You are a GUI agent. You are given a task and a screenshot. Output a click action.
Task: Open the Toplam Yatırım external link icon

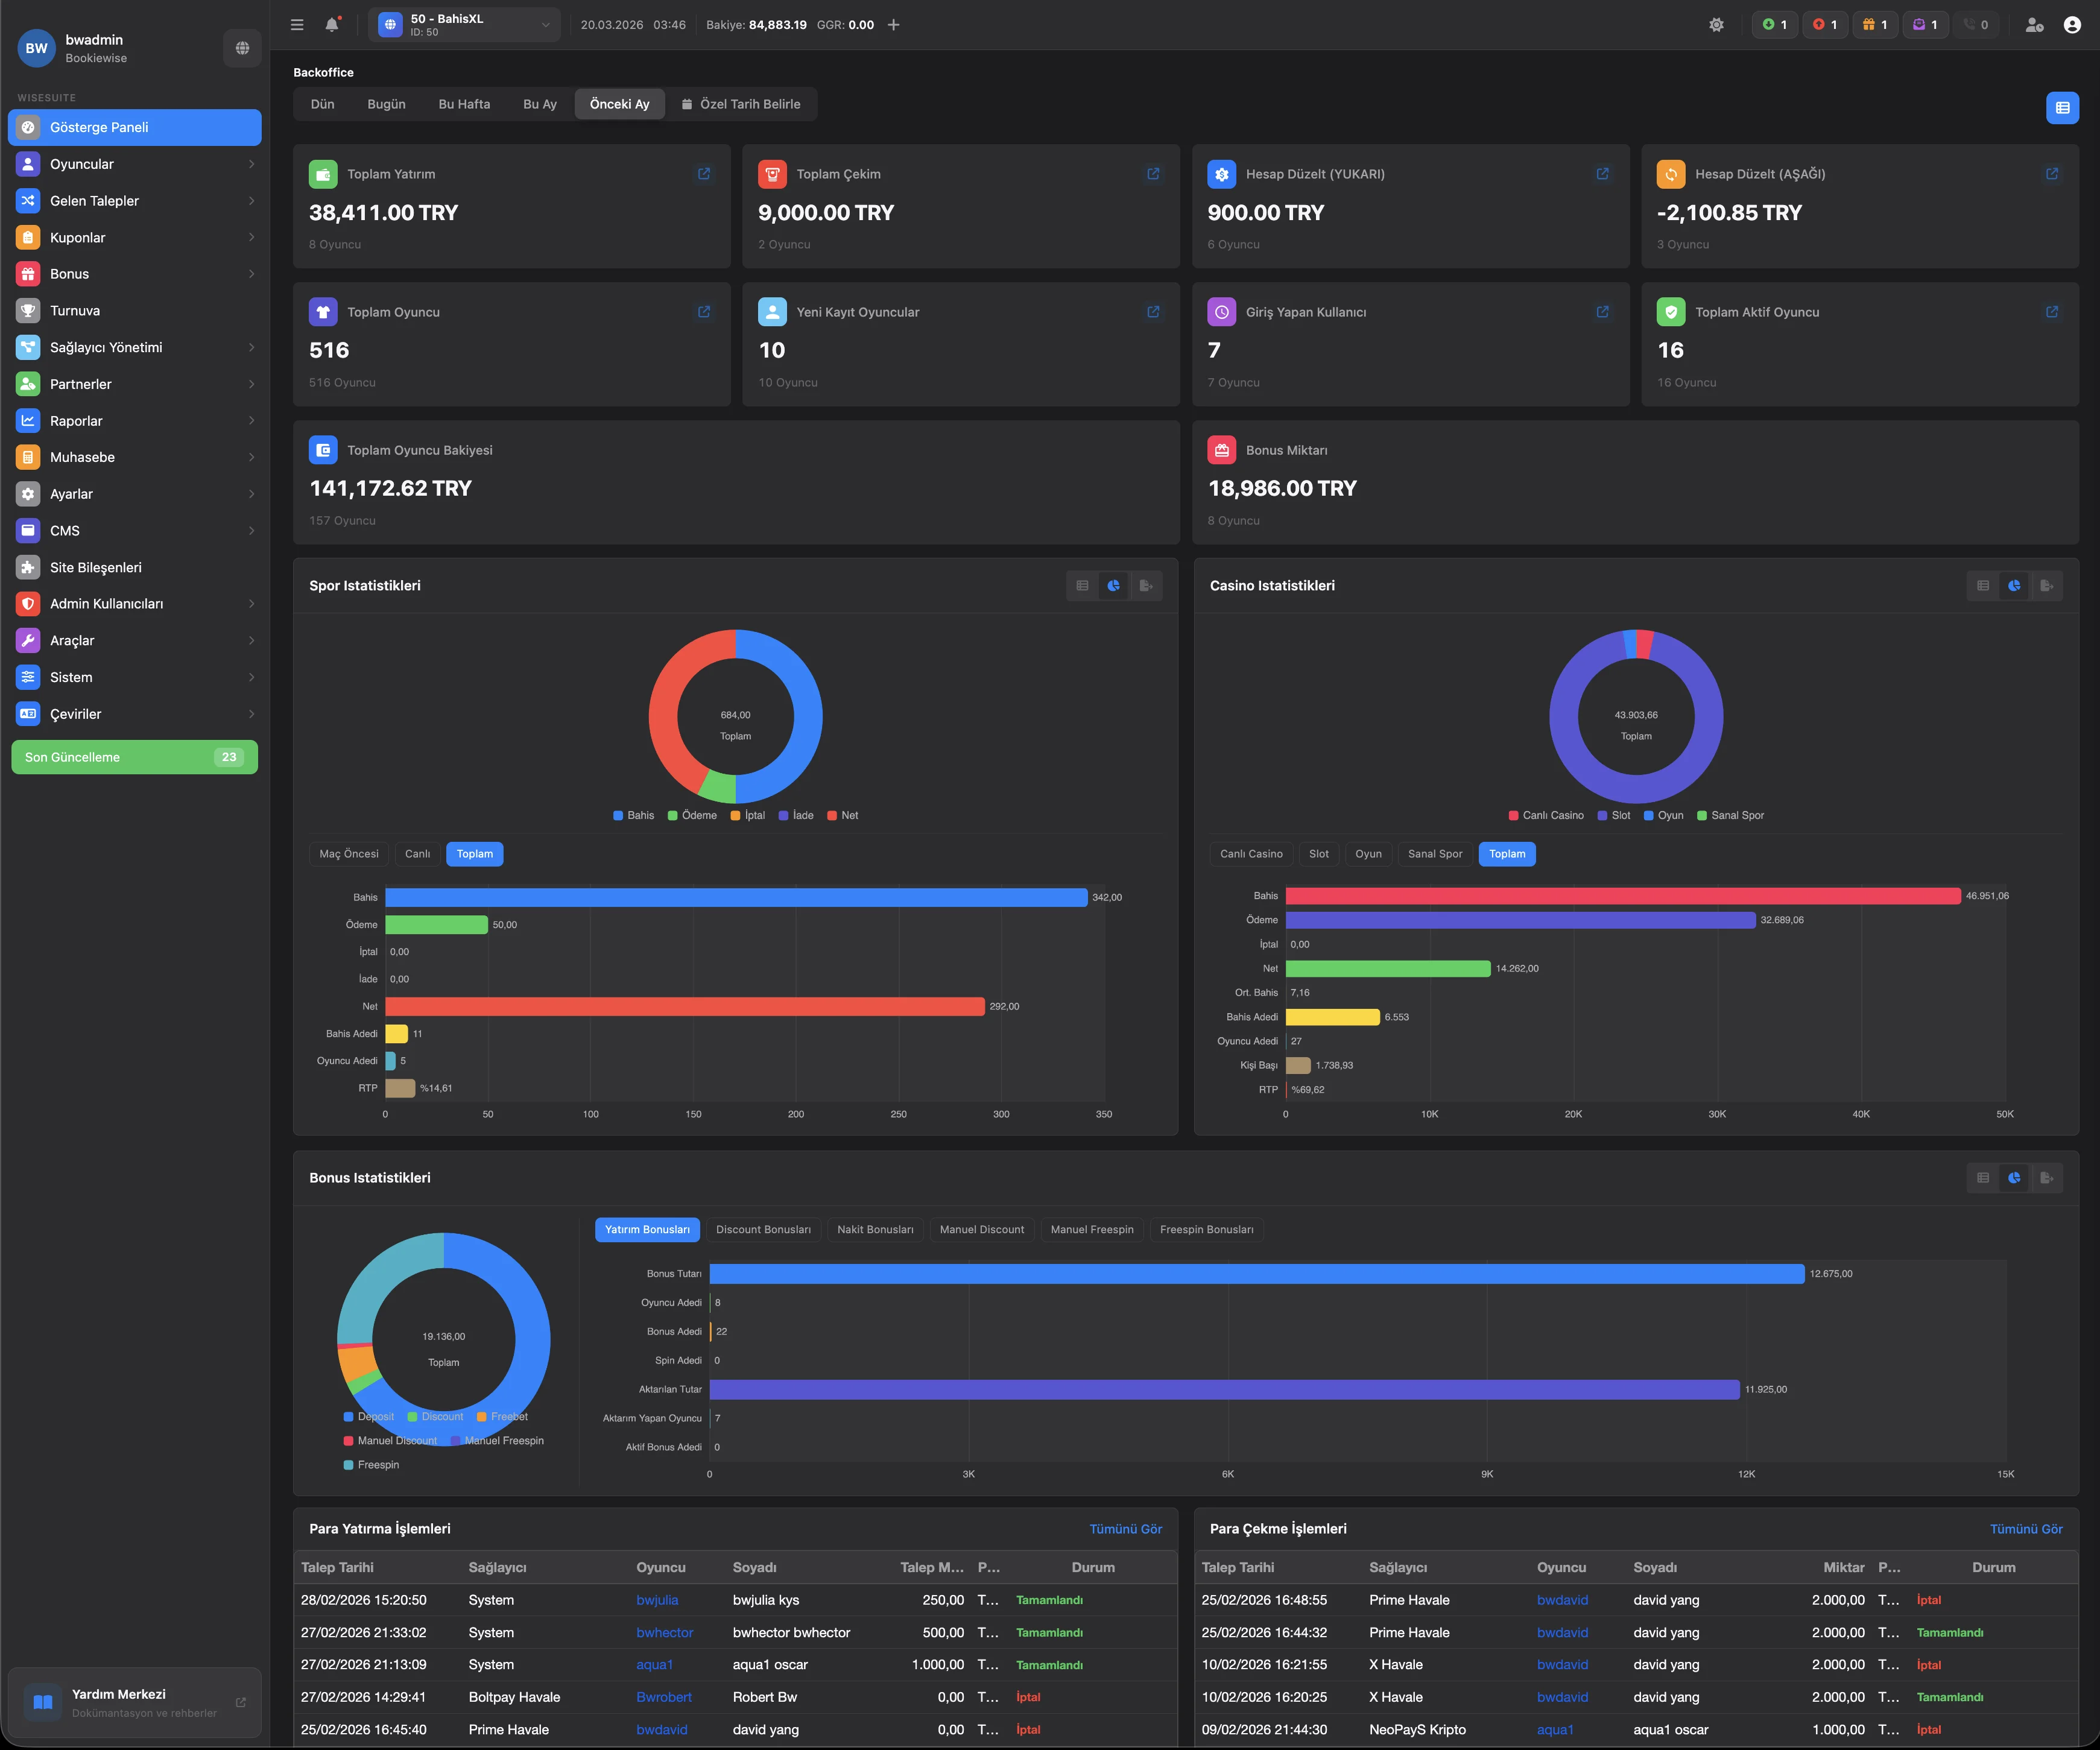point(704,173)
